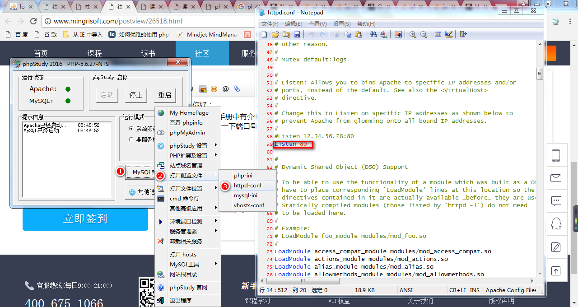Expand 服务管理器 submenu
The height and width of the screenshot is (307, 578).
point(187,231)
